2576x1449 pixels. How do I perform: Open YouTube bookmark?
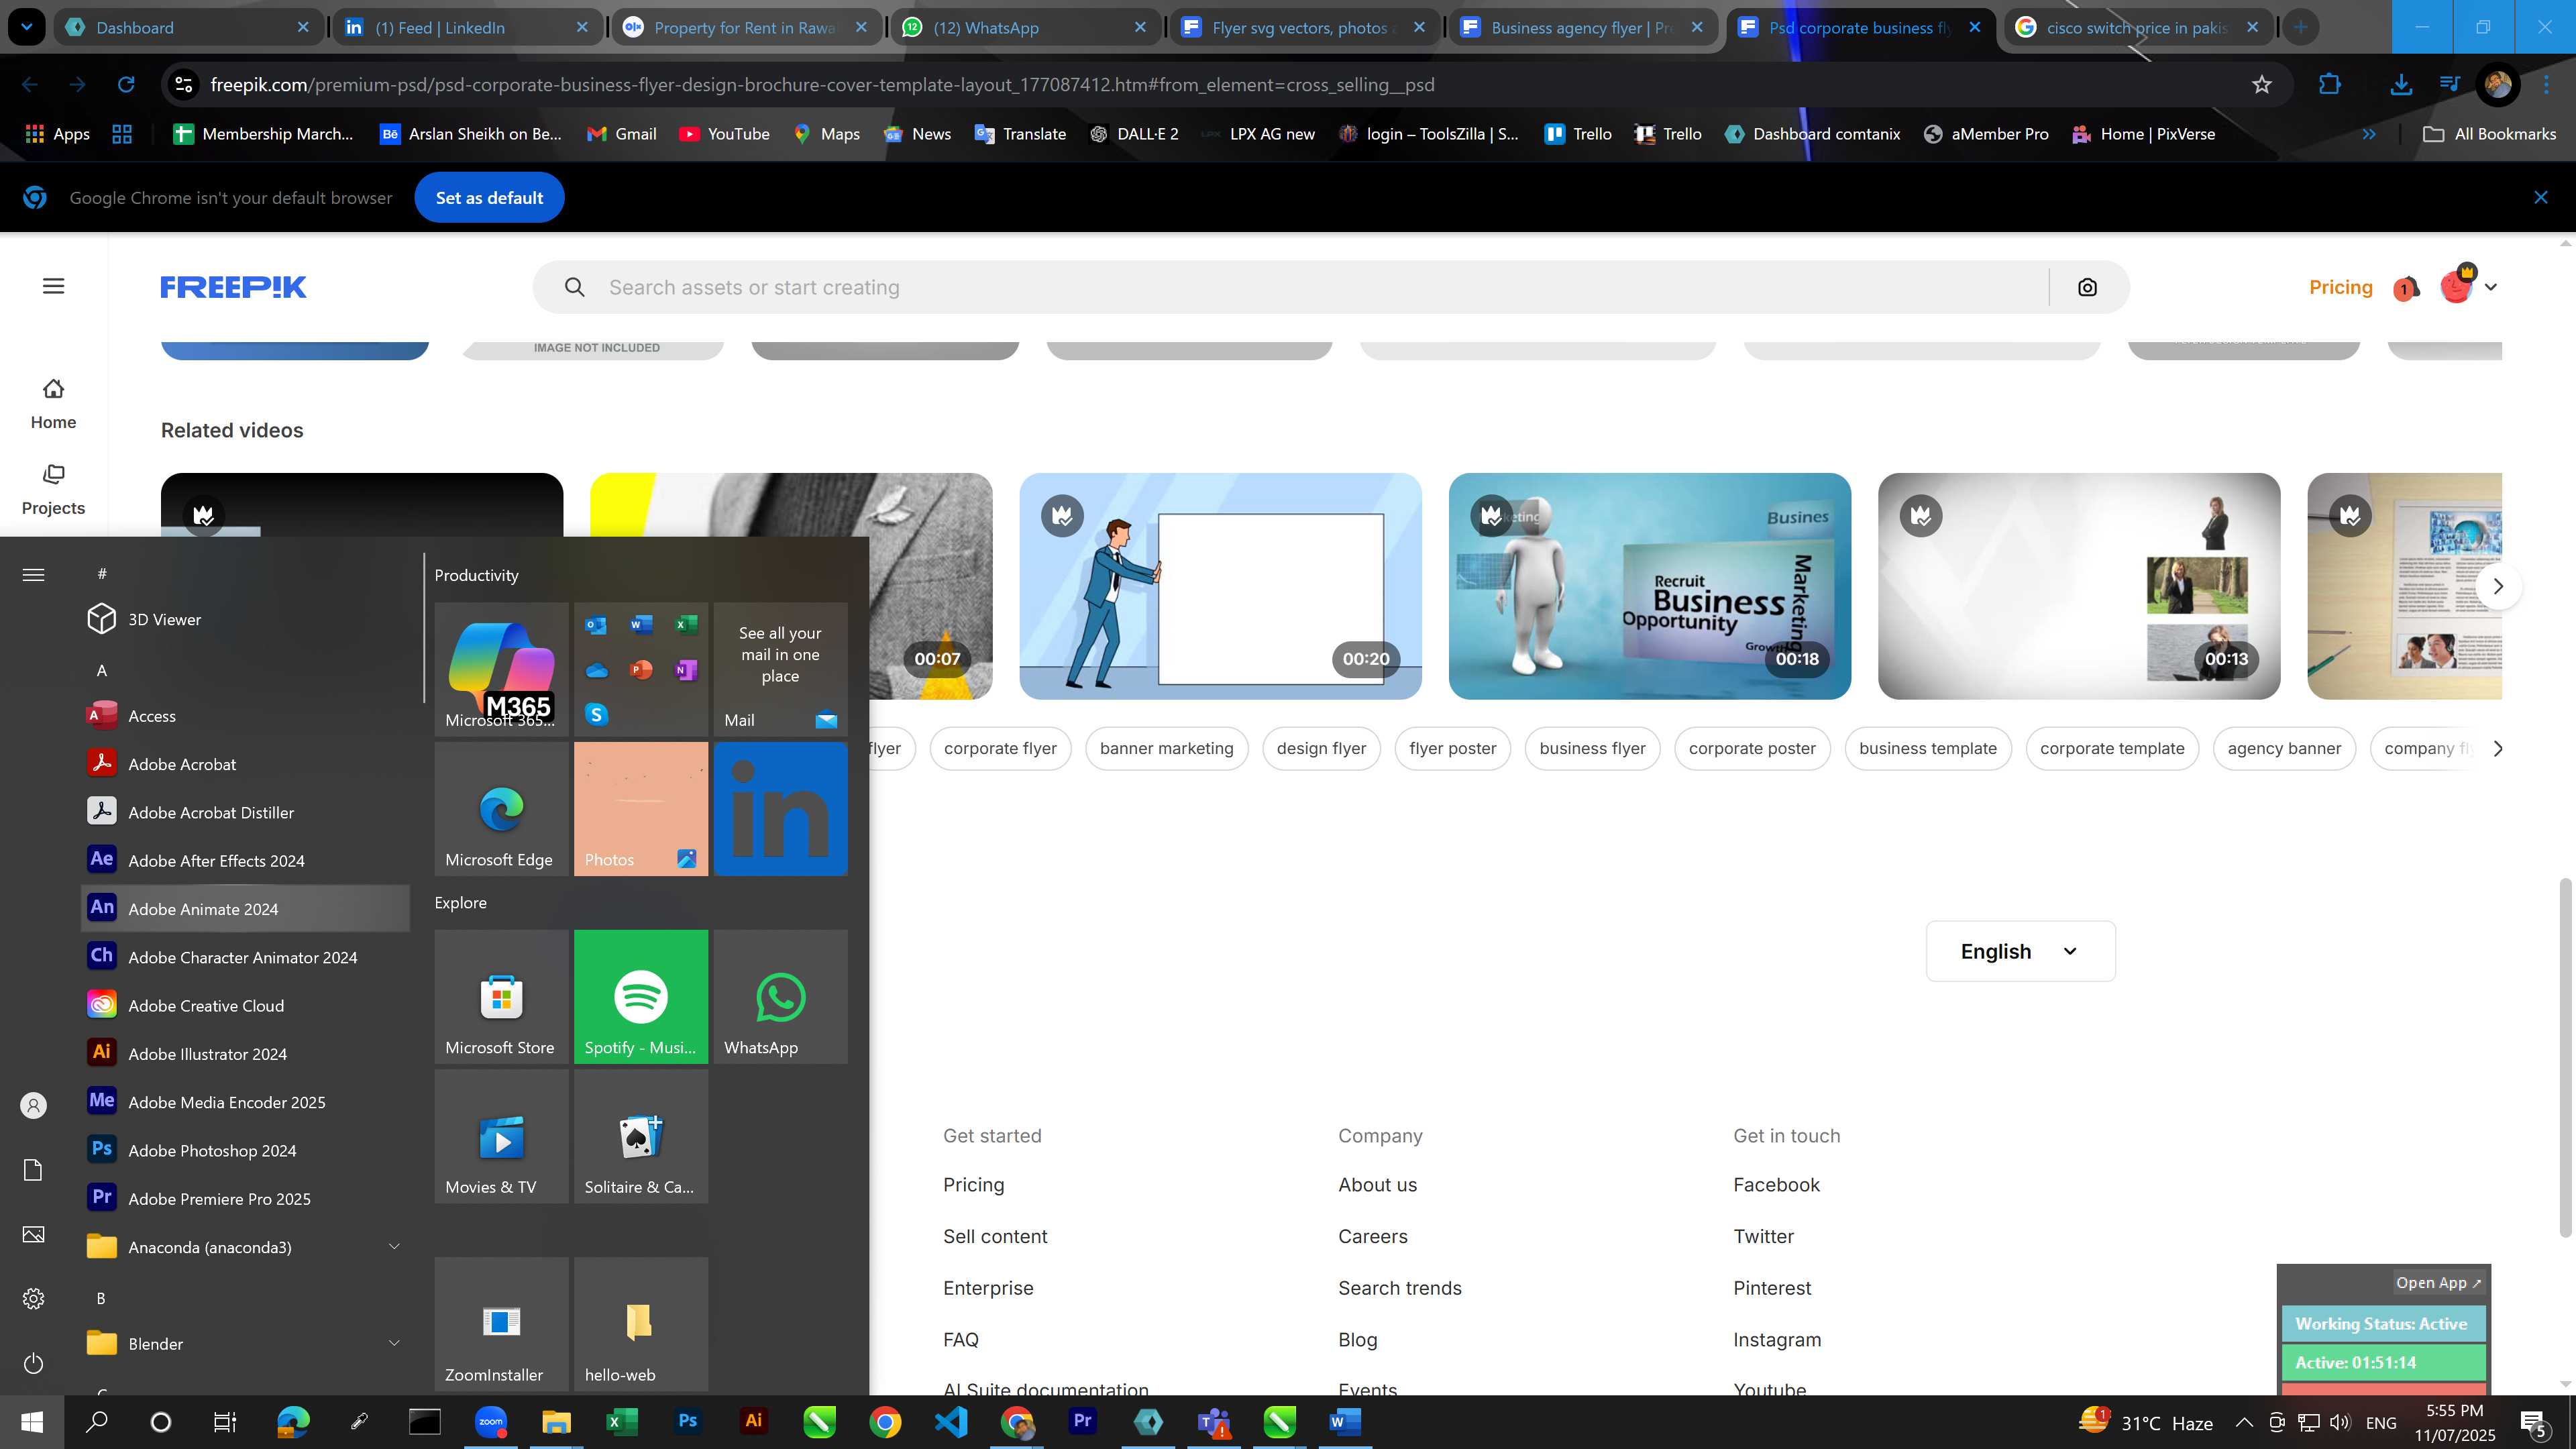[x=725, y=134]
